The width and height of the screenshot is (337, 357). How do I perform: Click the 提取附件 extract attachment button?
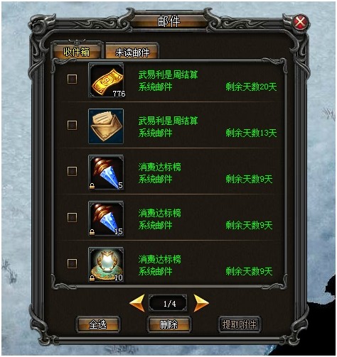[x=239, y=324]
